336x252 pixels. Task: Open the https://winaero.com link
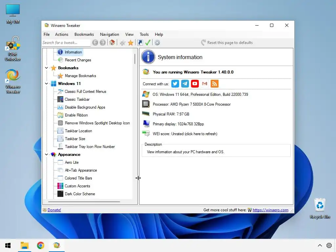270,210
